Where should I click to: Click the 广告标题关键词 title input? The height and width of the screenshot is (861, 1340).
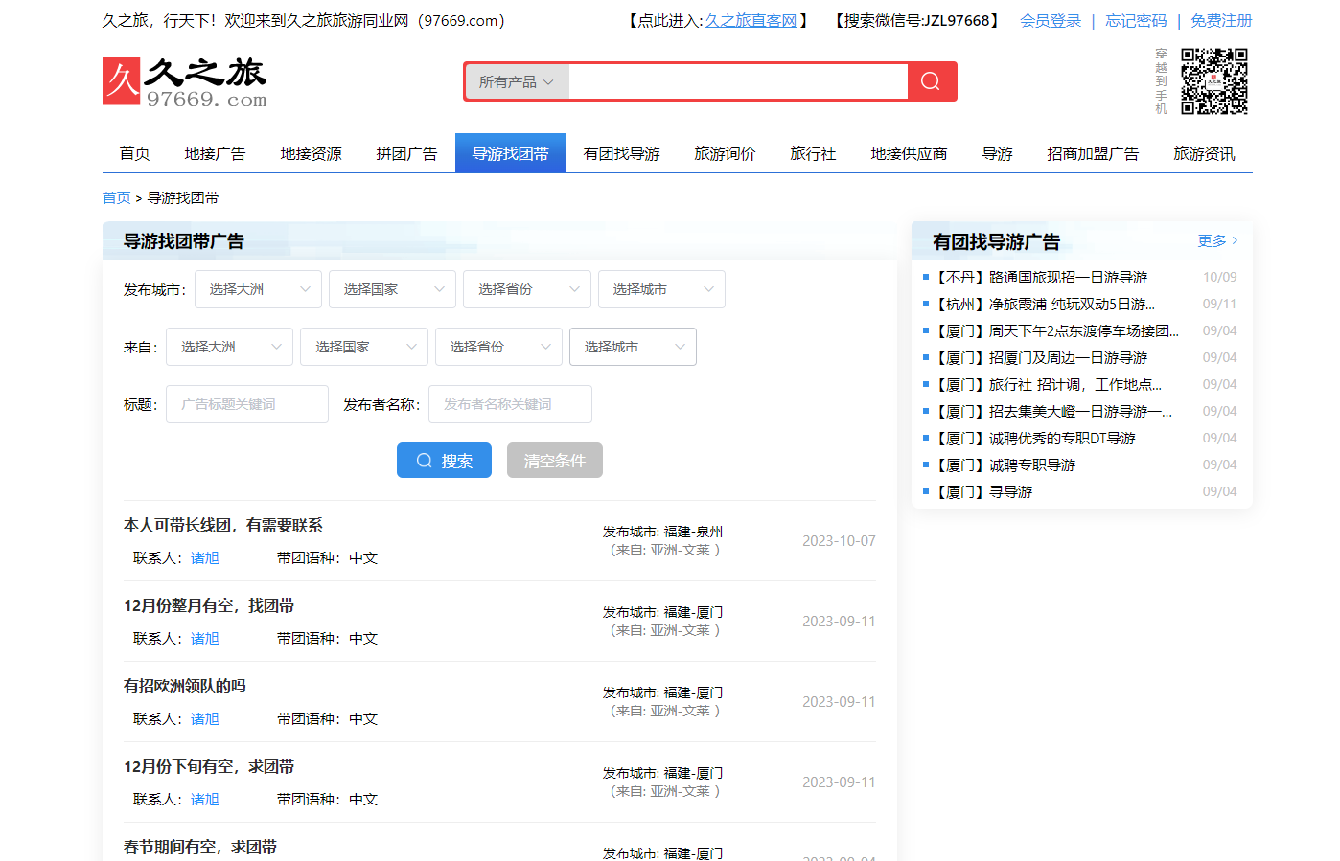click(247, 404)
